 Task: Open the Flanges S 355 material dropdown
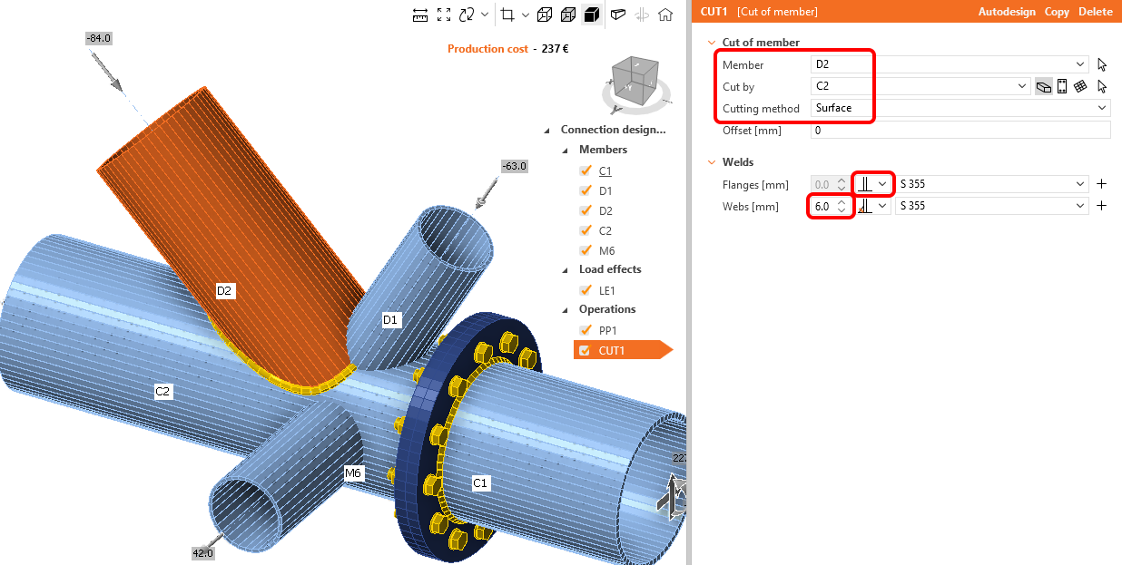pos(1080,184)
